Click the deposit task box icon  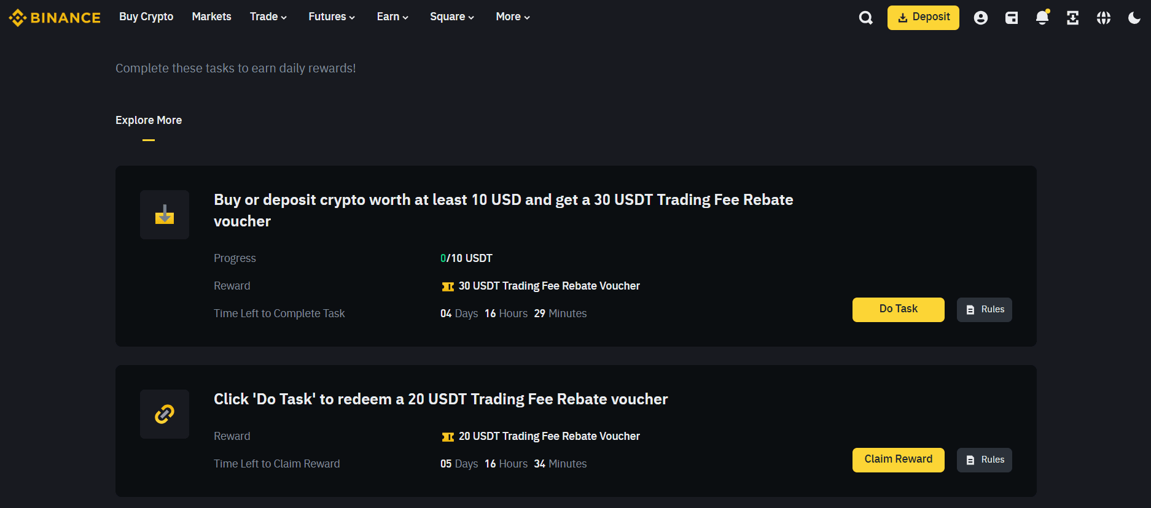pyautogui.click(x=165, y=215)
